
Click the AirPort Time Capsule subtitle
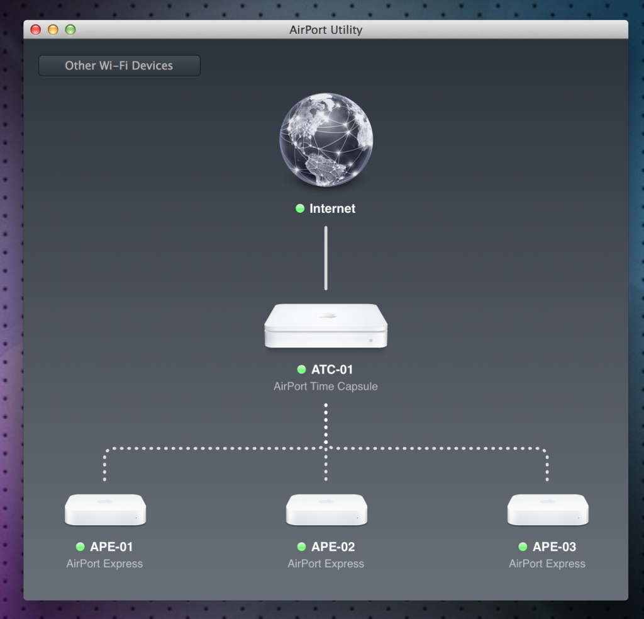tap(326, 387)
